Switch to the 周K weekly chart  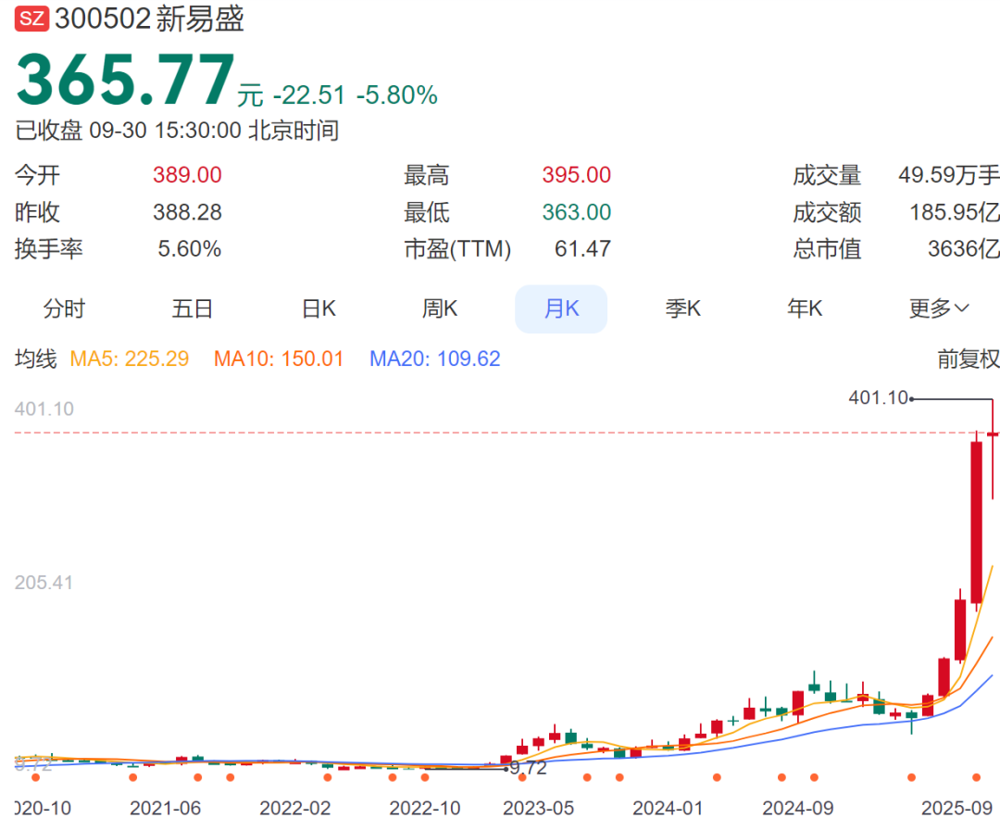tap(440, 308)
